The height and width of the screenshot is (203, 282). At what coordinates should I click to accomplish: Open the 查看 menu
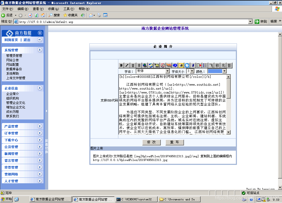[x=38, y=9]
